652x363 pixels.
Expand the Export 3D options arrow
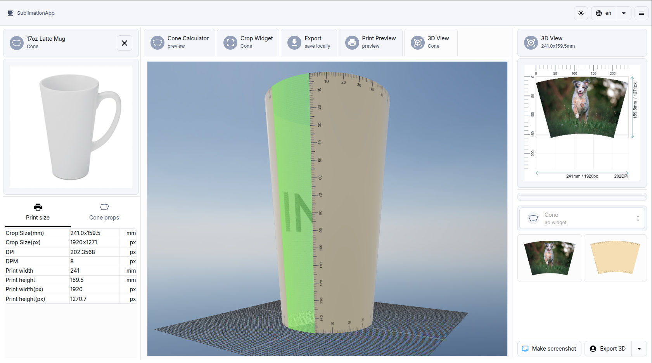click(x=639, y=349)
